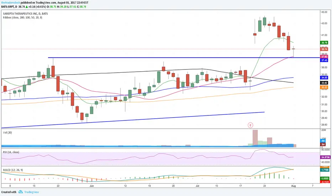This screenshot has height=196, width=332.
Task: Click the 33.22 orange moving average tag
Action: coord(324,88)
